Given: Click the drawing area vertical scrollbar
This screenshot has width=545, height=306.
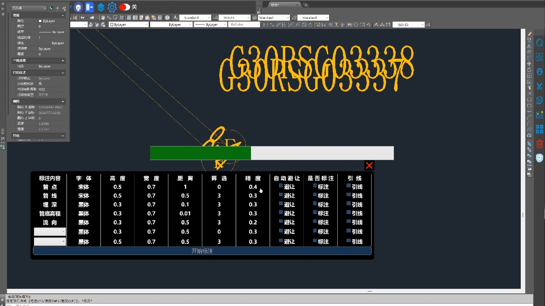Looking at the screenshot, I should coord(523,159).
